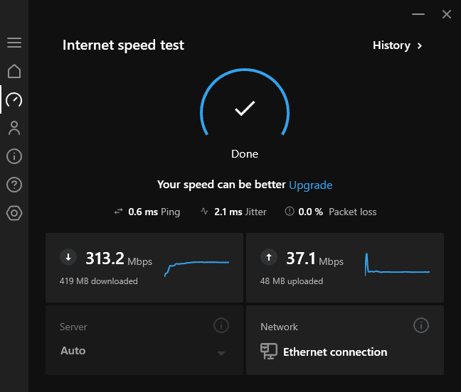461x392 pixels.
Task: Expand the Server Auto dropdown
Action: point(221,353)
